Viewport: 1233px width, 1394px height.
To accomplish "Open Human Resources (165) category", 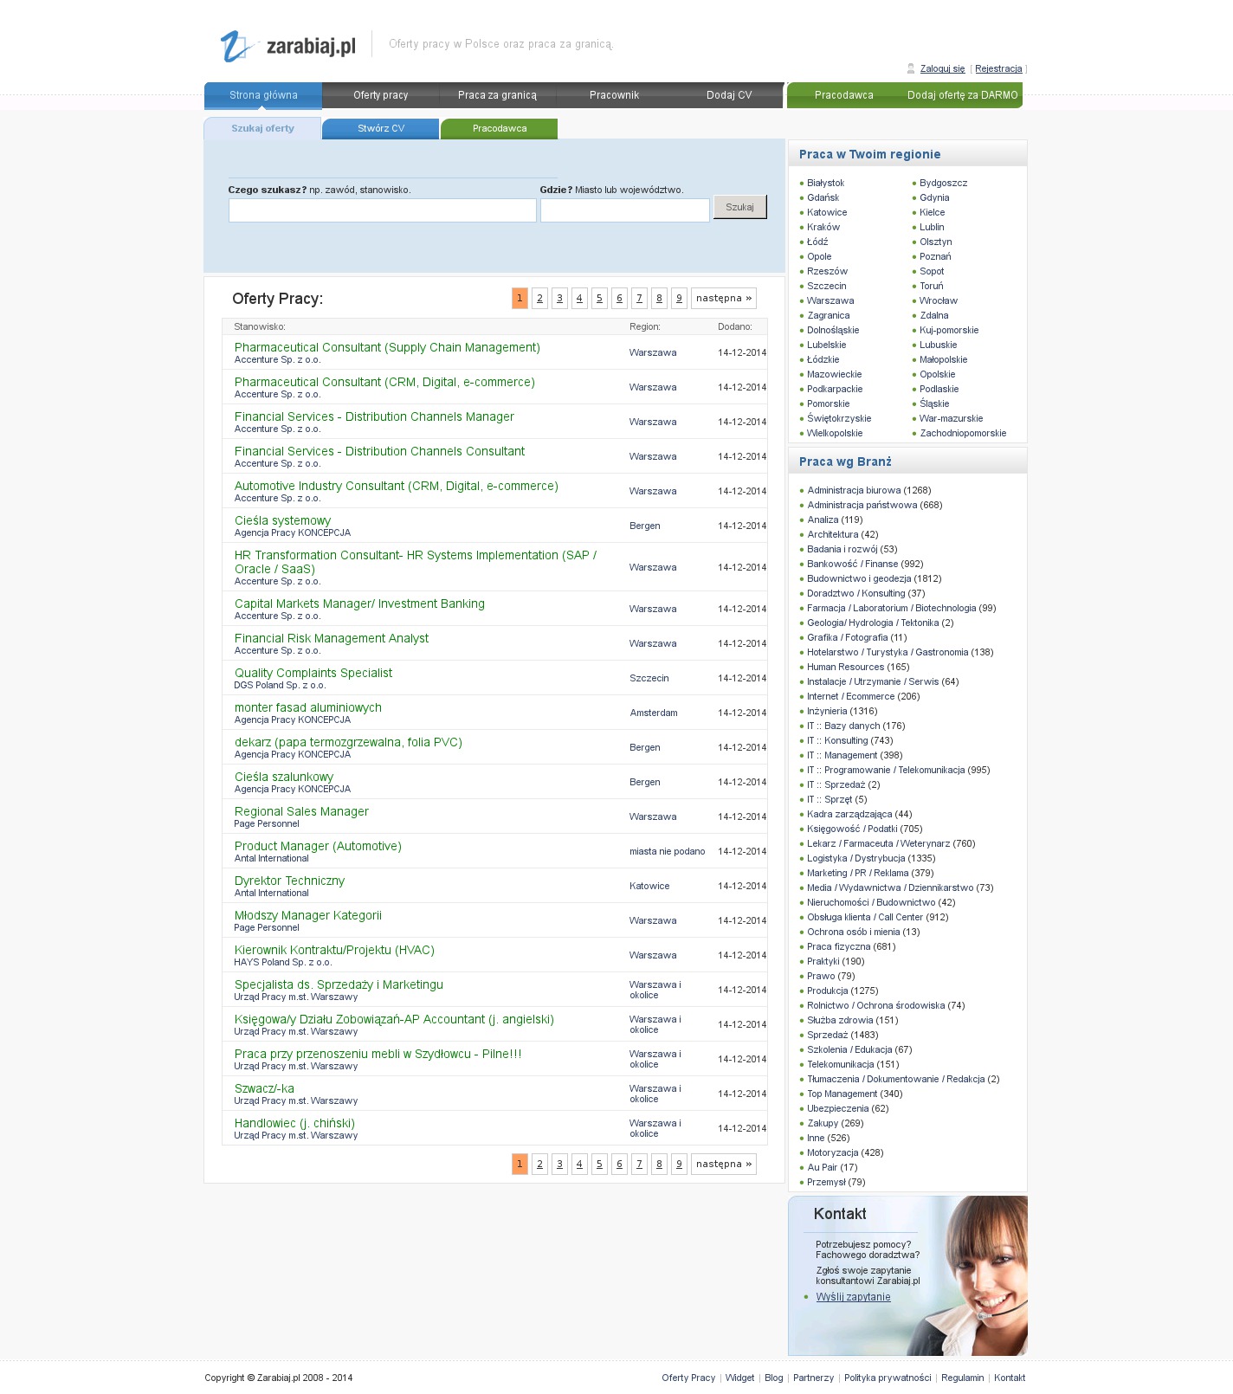I will pos(858,668).
